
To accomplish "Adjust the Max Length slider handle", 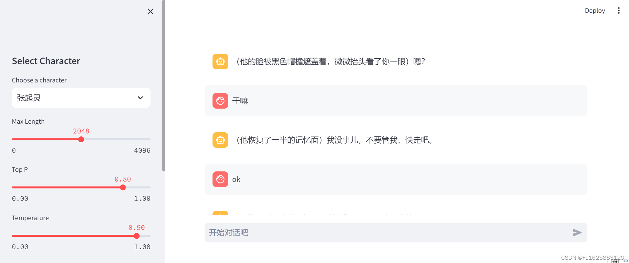I will point(81,139).
